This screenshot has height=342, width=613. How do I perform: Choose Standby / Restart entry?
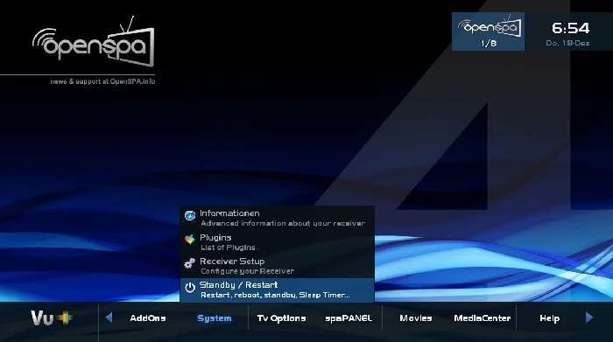278,290
